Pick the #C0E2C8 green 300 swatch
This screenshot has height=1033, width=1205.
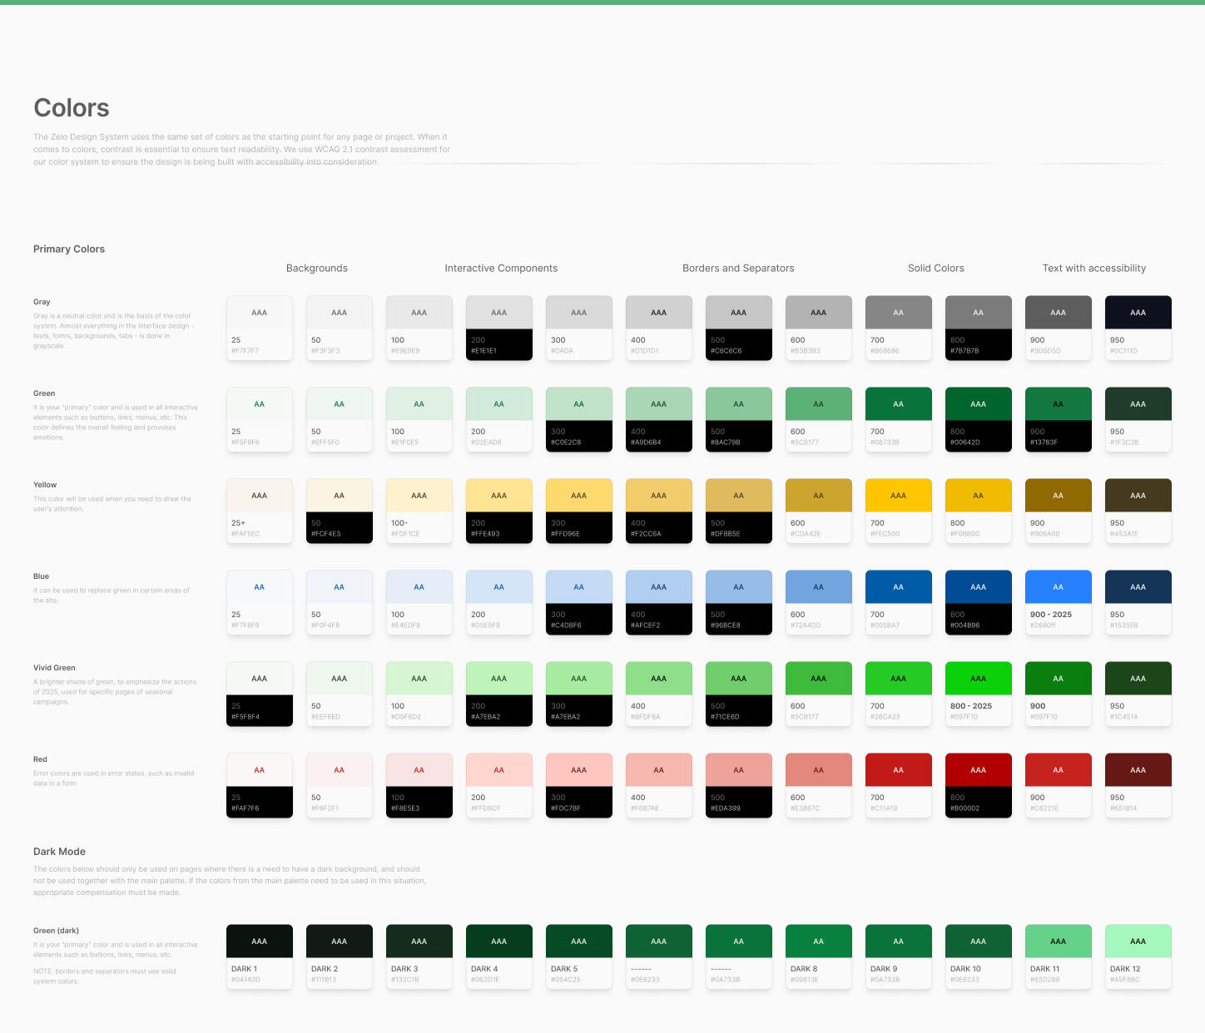click(579, 419)
